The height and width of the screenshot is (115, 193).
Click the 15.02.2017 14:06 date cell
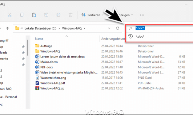click(x=112, y=78)
